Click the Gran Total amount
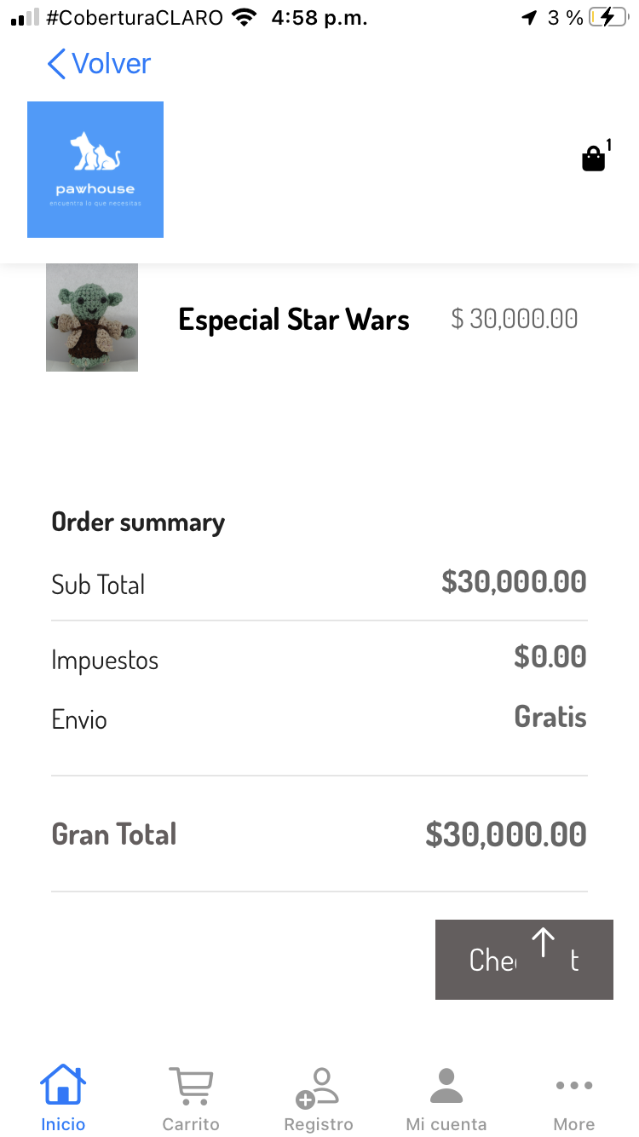This screenshot has width=639, height=1137. click(x=506, y=834)
